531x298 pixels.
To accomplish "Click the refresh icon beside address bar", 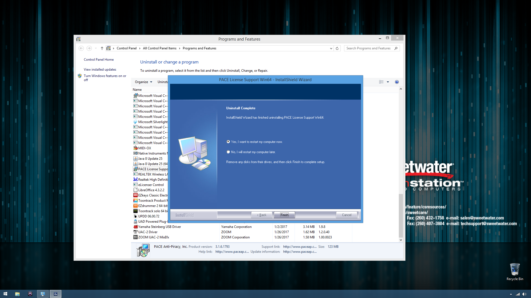I will 337,48.
